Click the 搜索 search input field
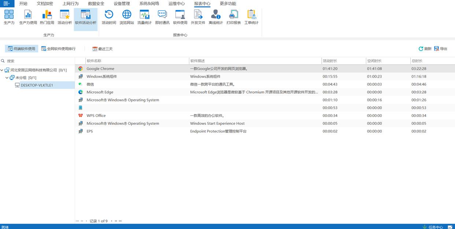The width and height of the screenshot is (455, 229). (38, 61)
